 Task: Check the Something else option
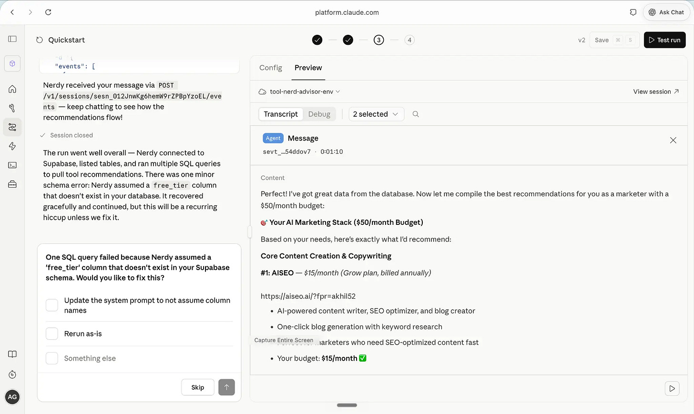pos(52,358)
